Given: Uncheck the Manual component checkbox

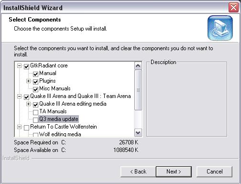Looking at the screenshot, I should tap(35, 74).
